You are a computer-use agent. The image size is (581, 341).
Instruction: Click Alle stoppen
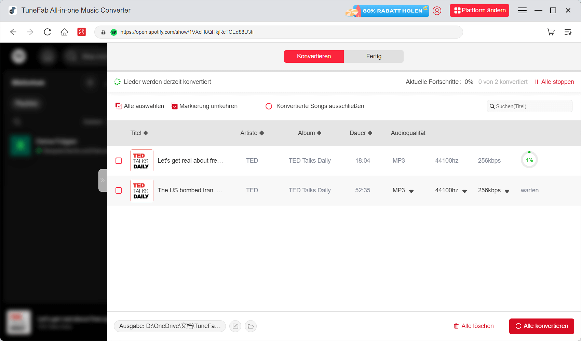[554, 82]
